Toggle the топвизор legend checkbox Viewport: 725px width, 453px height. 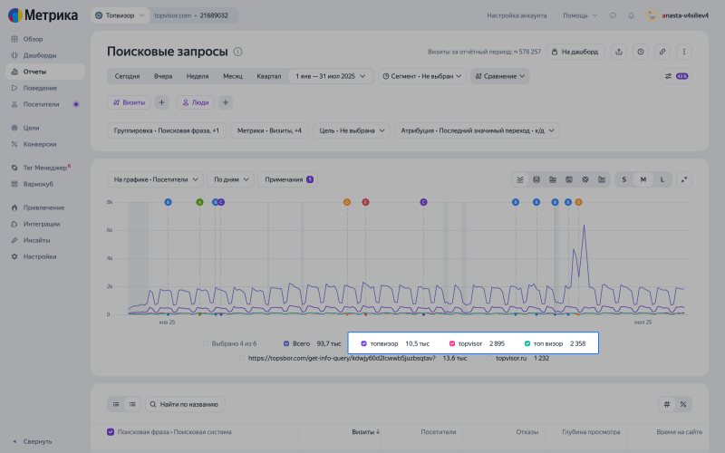pyautogui.click(x=364, y=343)
